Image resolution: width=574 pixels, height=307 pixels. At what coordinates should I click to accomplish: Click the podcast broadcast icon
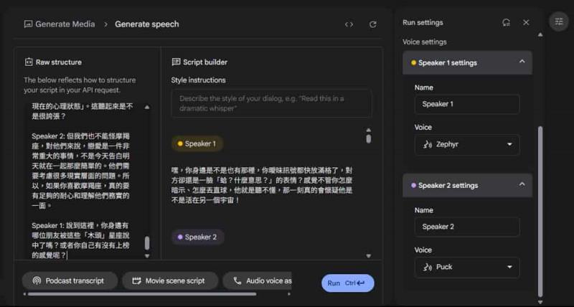[x=37, y=281]
